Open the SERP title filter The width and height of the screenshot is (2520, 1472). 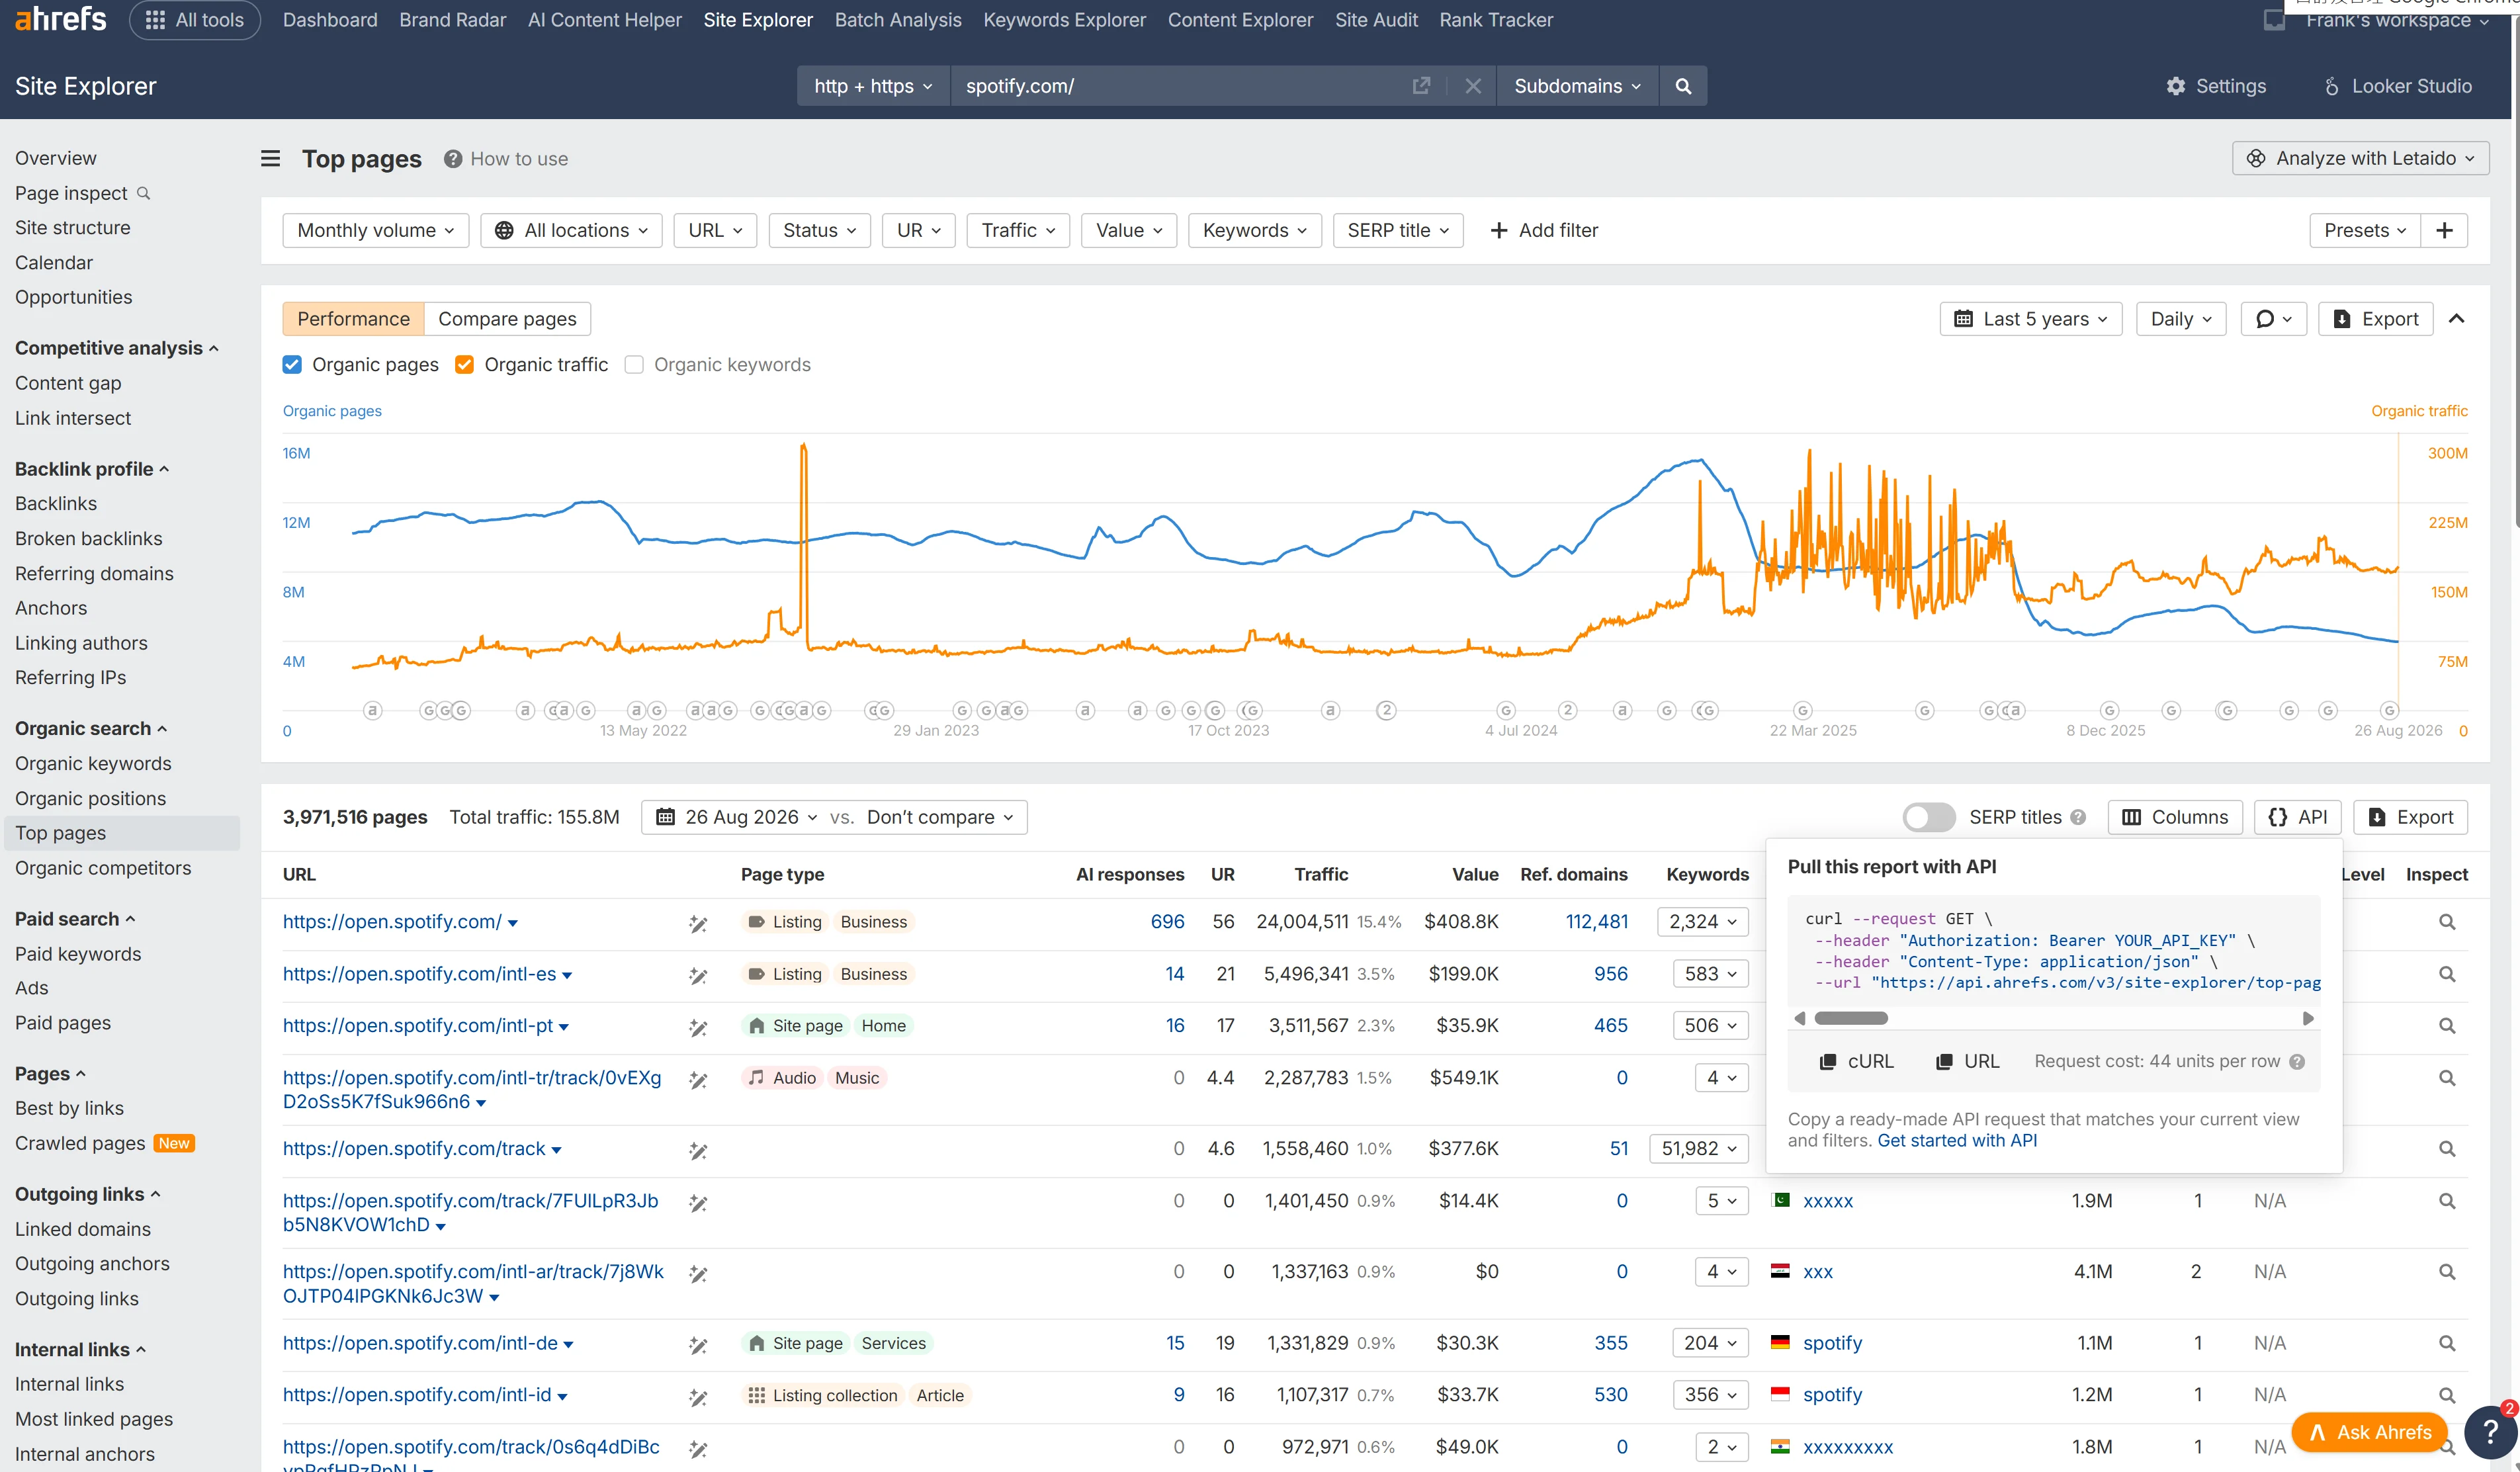point(1398,230)
